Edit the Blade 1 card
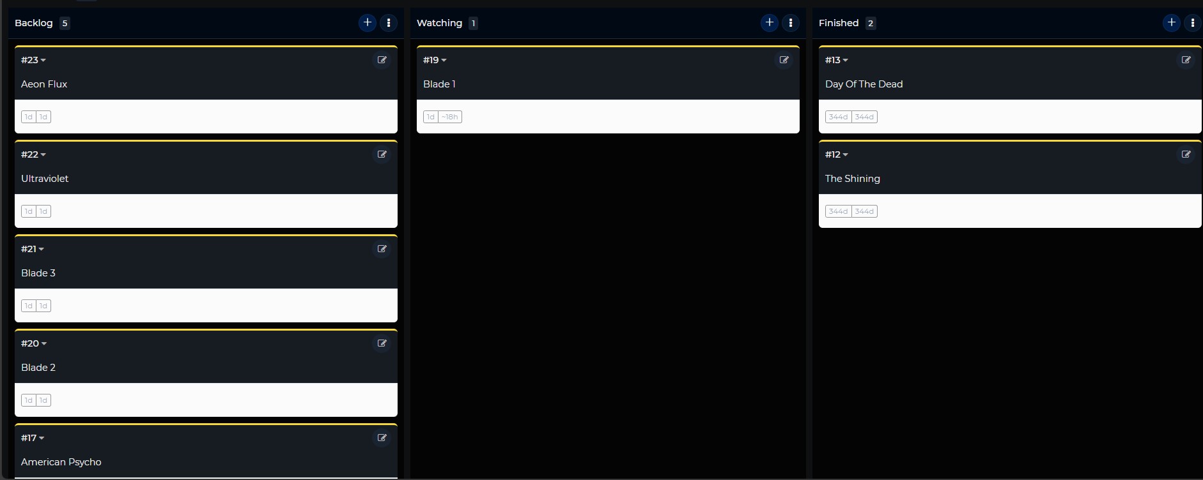Image resolution: width=1203 pixels, height=480 pixels. (x=784, y=60)
